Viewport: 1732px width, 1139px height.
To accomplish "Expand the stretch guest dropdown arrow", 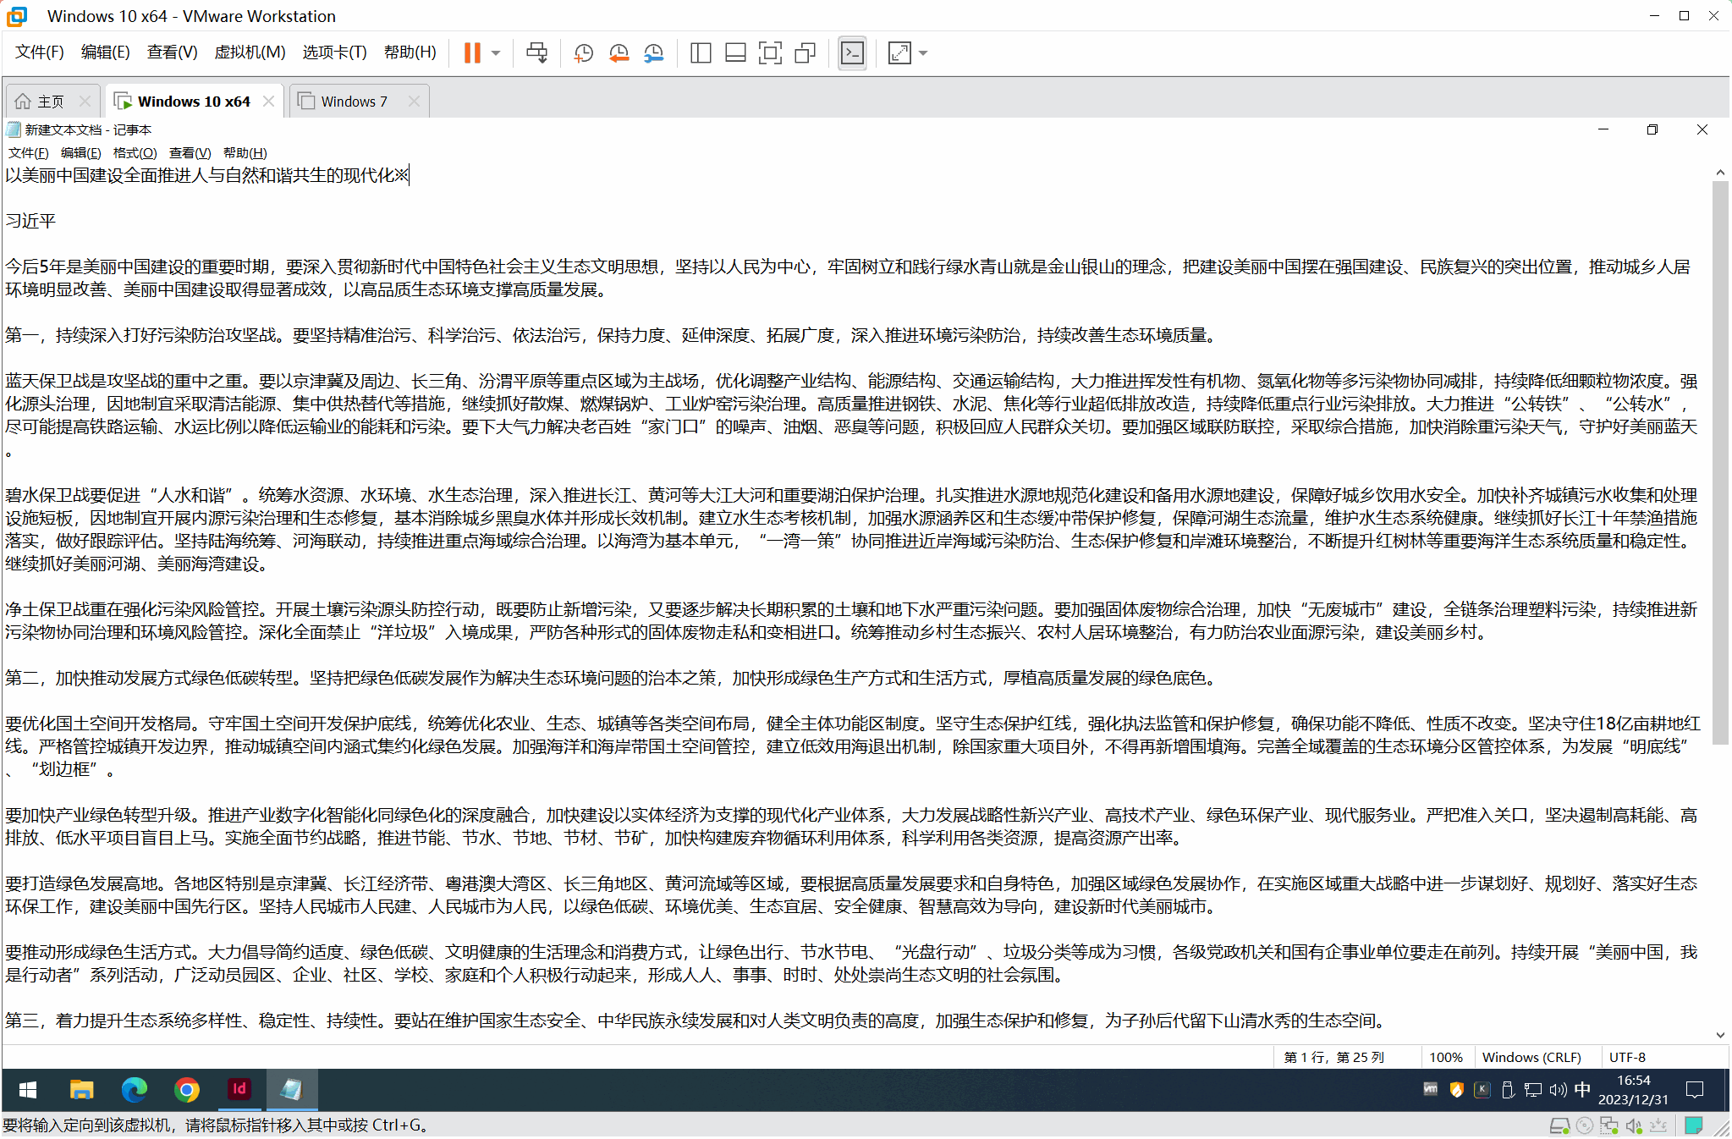I will point(923,53).
